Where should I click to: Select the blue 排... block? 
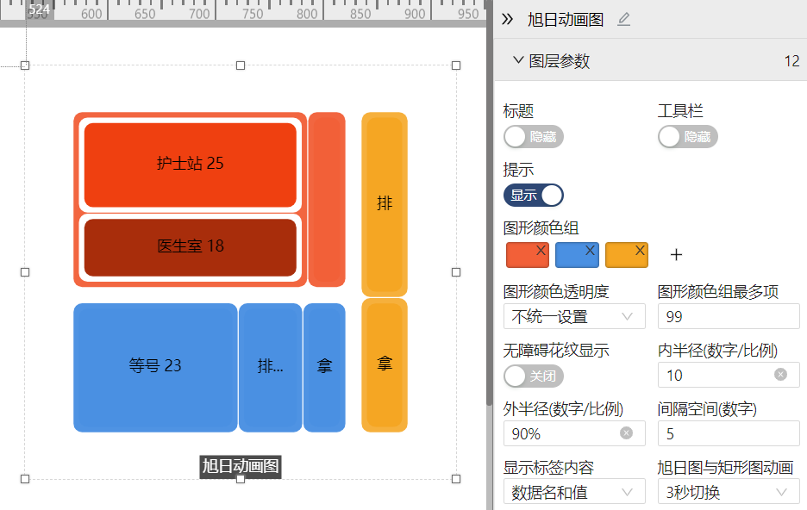coord(270,367)
